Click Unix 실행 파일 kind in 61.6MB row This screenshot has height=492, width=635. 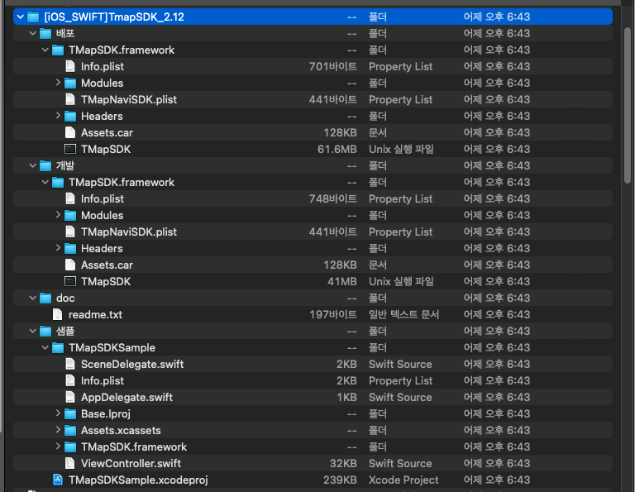coord(401,149)
